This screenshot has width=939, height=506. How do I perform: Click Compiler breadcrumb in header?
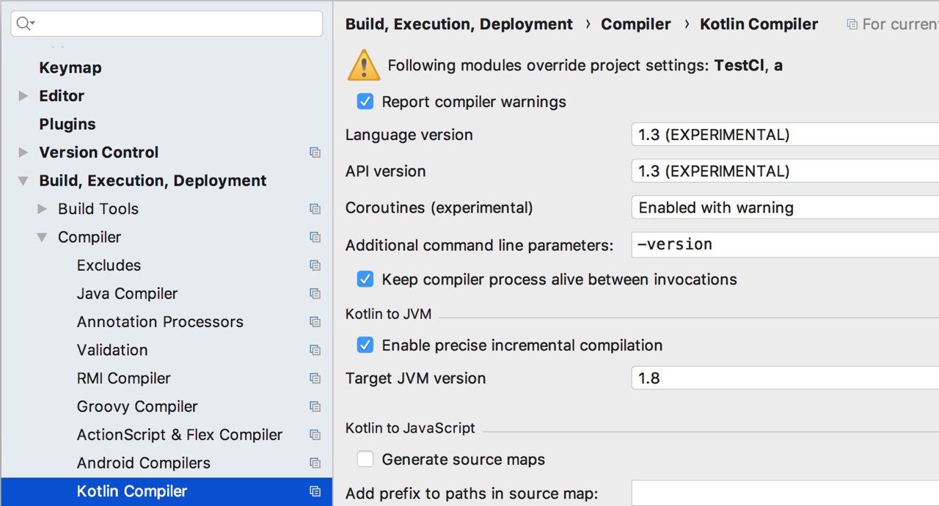point(636,24)
